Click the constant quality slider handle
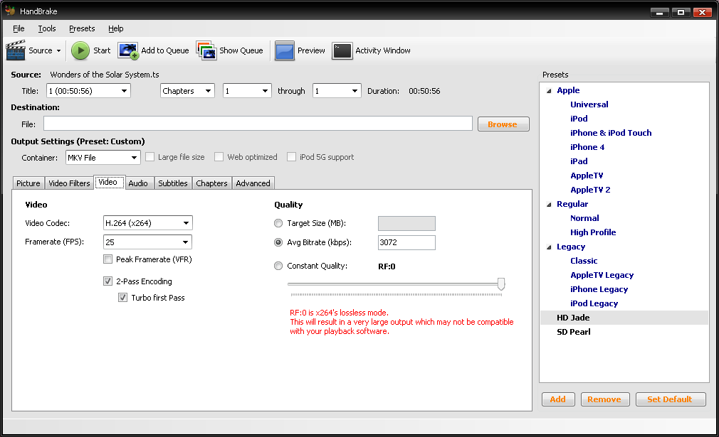 tap(501, 284)
